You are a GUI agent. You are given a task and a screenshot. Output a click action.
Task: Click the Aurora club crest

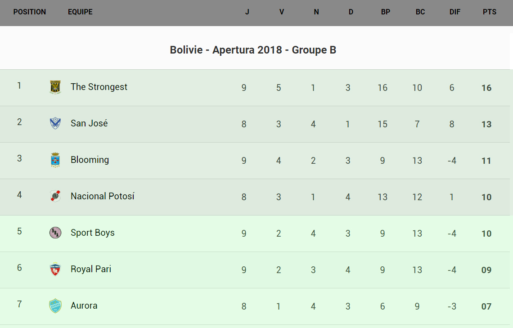pyautogui.click(x=55, y=306)
